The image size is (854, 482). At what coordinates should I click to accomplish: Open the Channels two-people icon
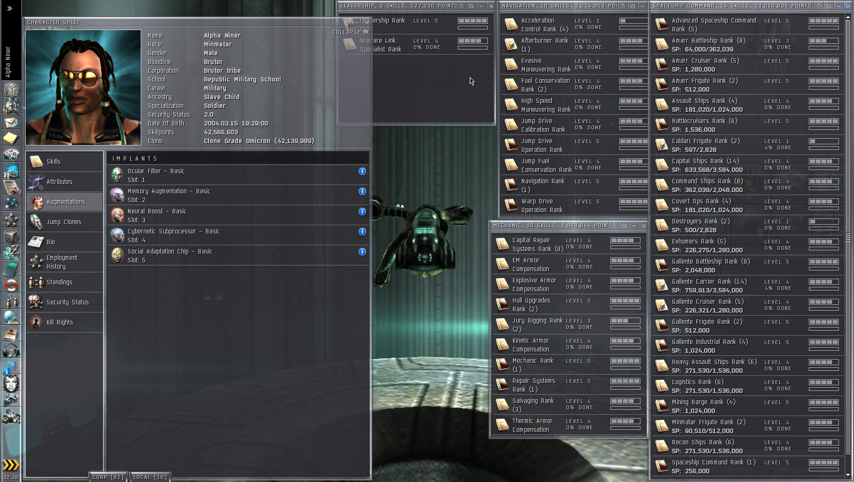click(x=11, y=303)
